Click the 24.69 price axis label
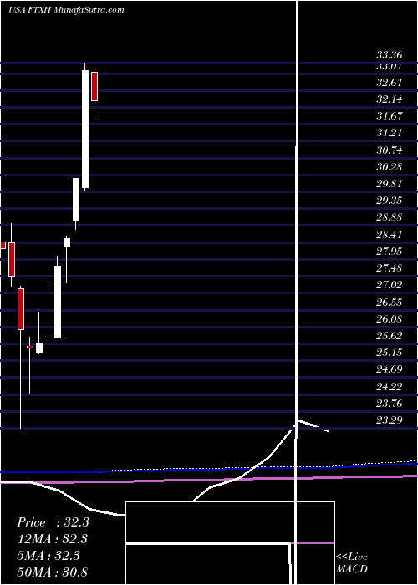418x585 pixels. click(x=390, y=369)
